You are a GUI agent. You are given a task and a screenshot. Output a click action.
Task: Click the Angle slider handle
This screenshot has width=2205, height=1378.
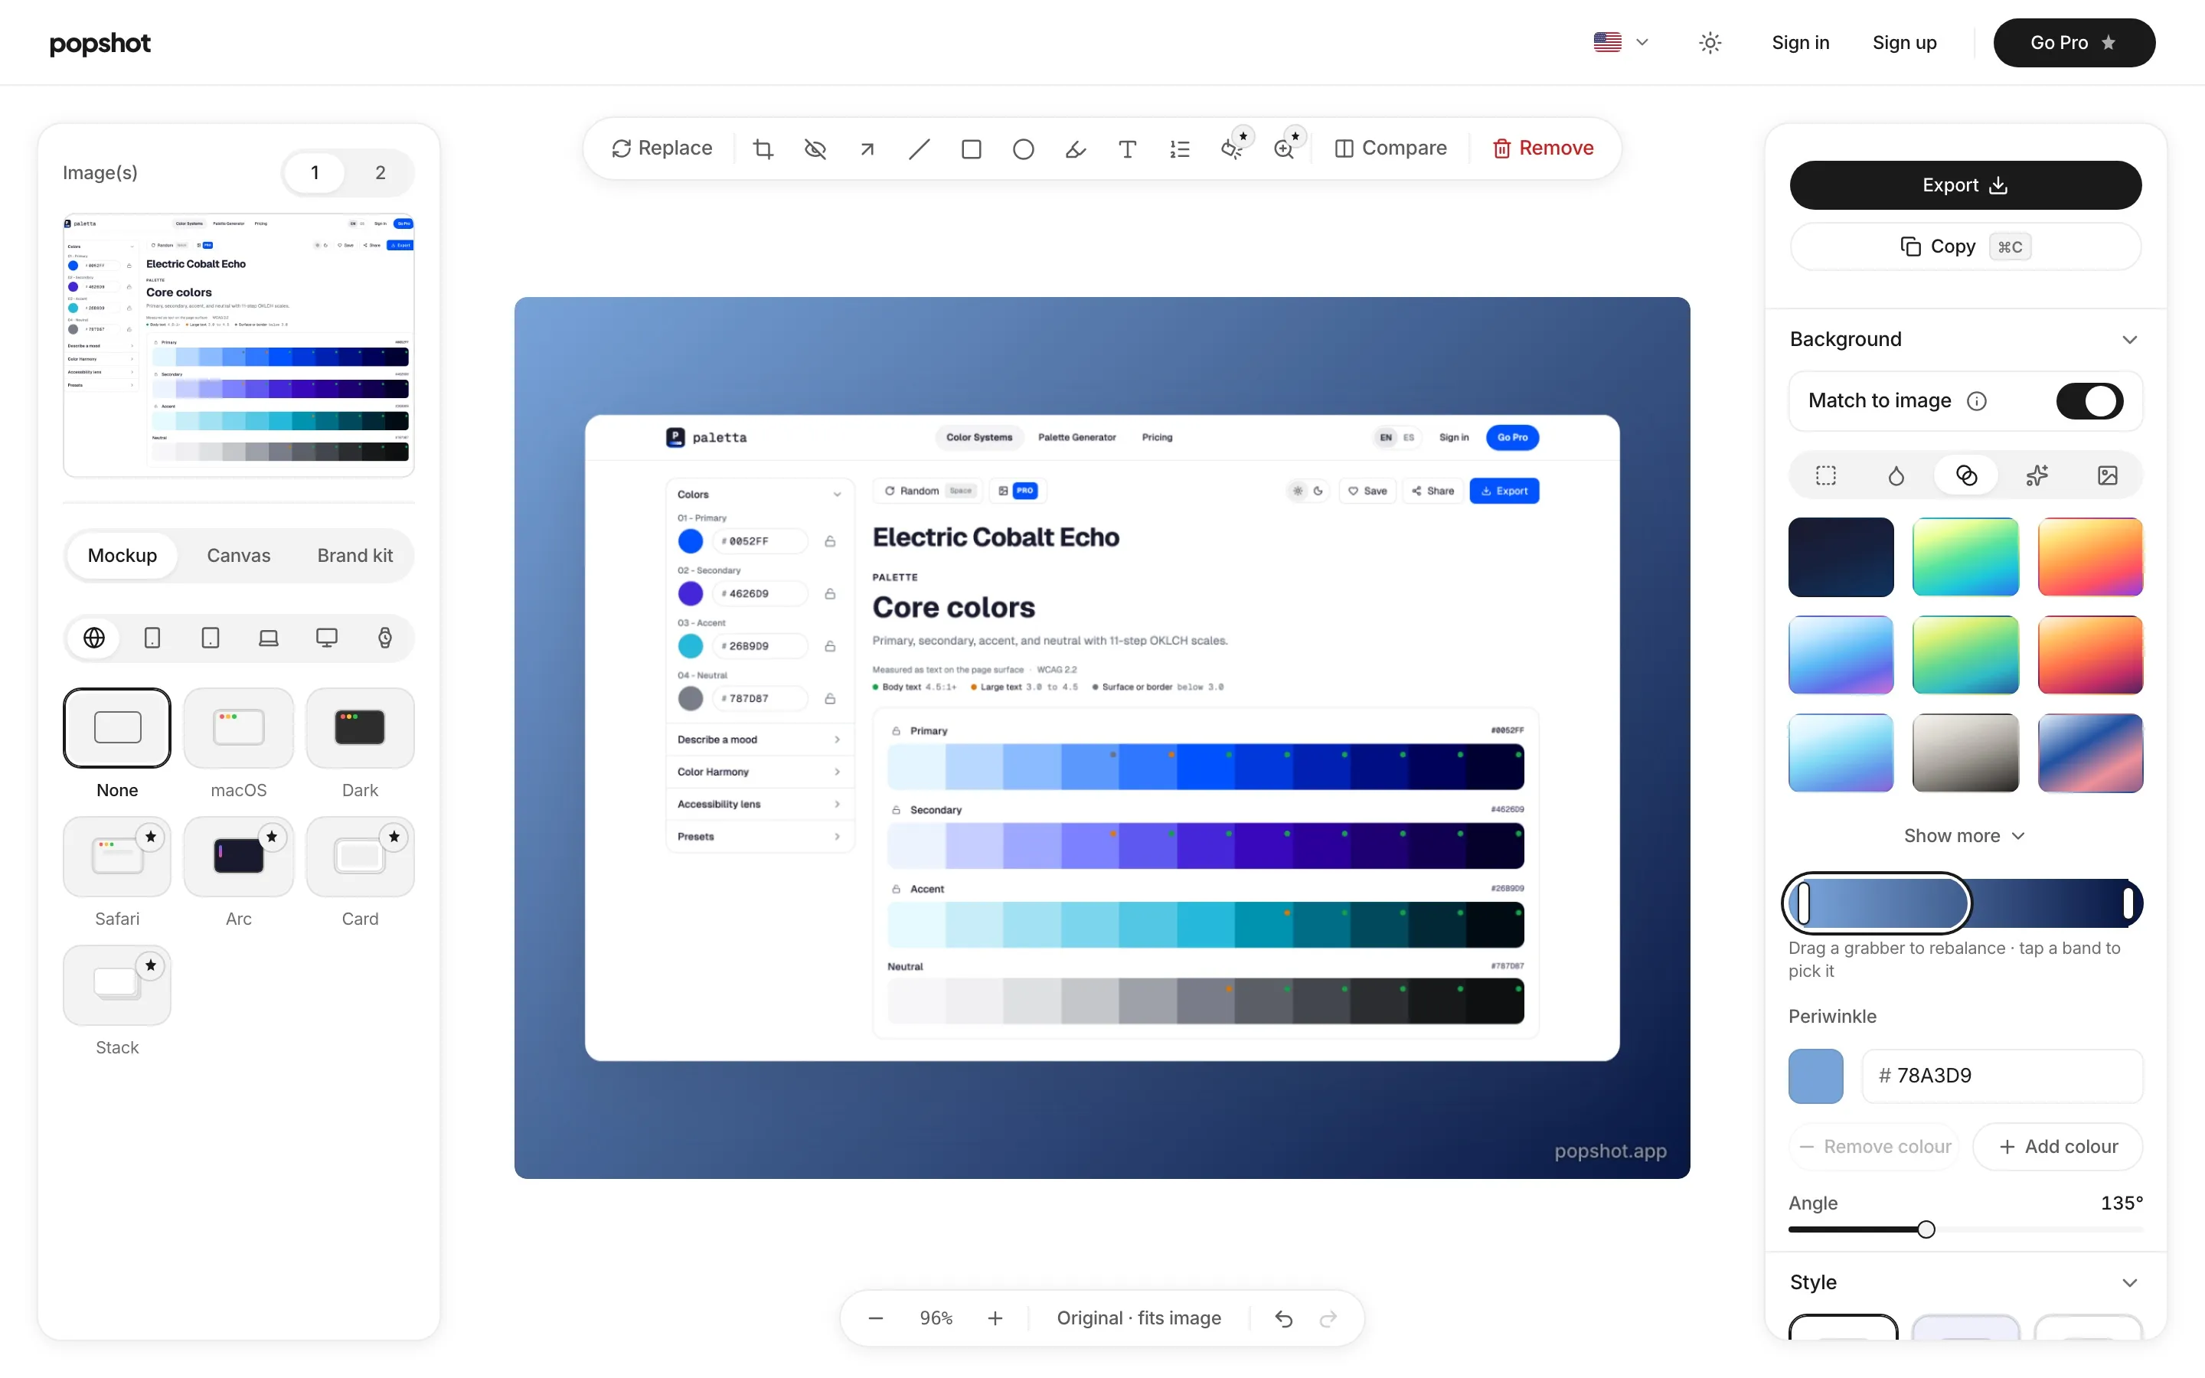coord(1926,1230)
